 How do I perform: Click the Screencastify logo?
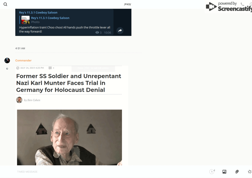[229, 7]
